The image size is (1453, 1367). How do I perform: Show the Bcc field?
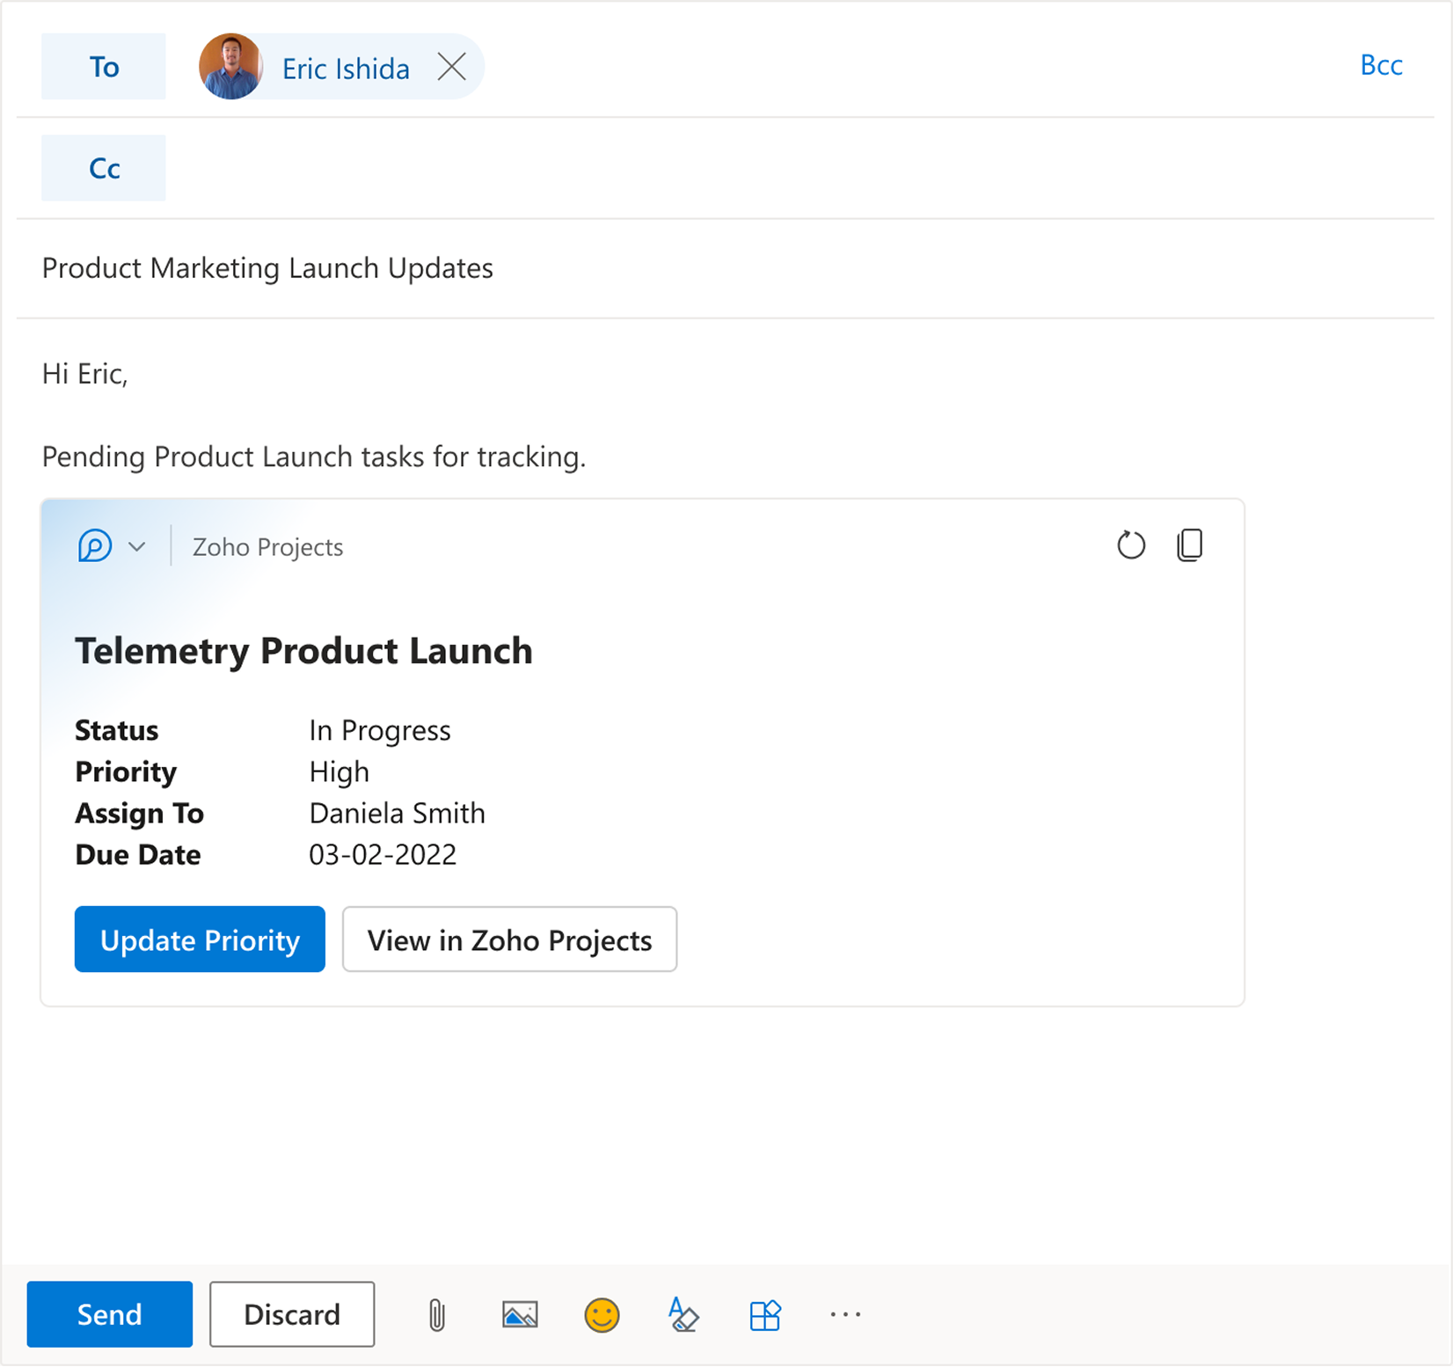tap(1381, 65)
